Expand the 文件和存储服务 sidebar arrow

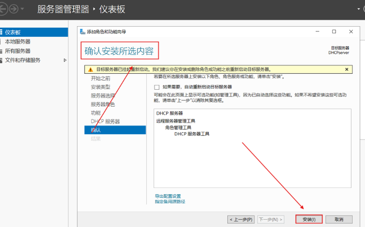pyautogui.click(x=65, y=60)
